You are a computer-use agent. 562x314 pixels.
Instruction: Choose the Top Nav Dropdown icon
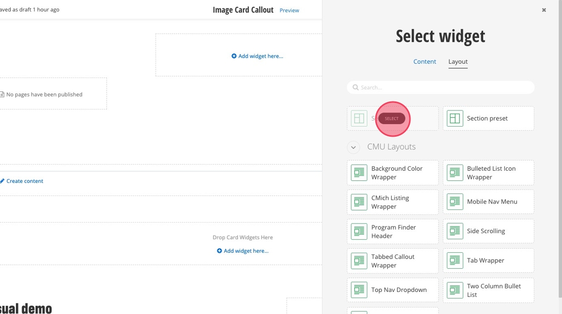pos(359,290)
